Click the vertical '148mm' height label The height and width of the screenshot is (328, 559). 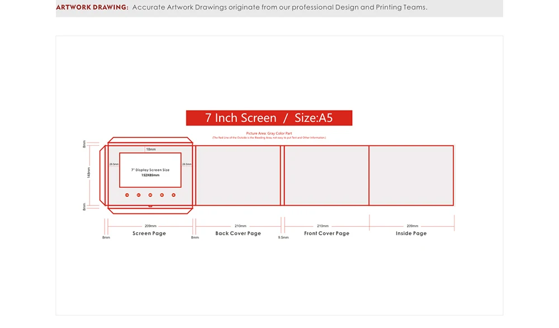[89, 173]
